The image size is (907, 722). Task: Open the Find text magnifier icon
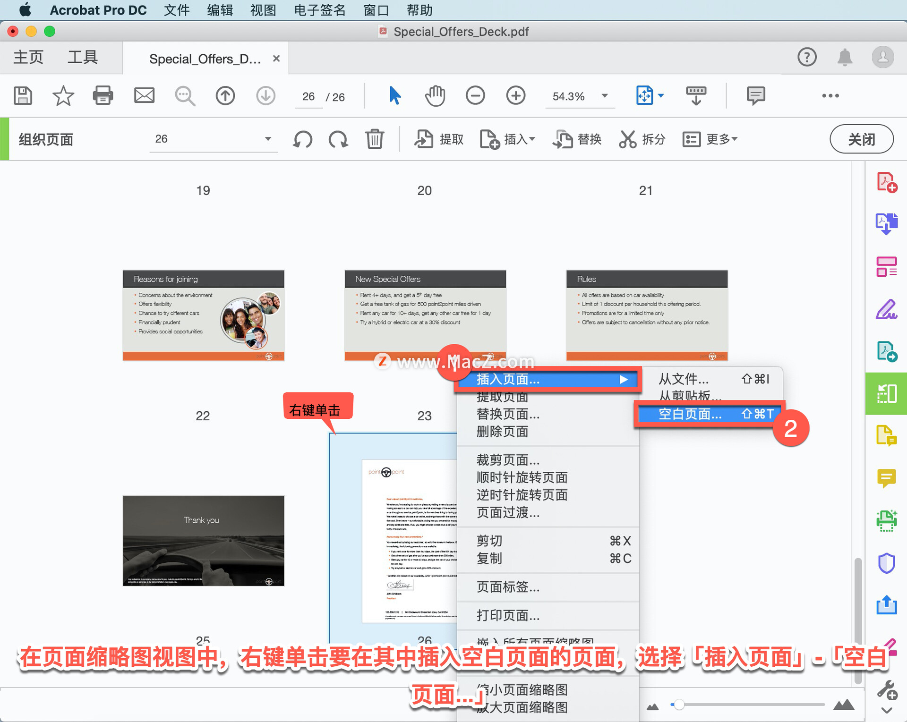point(185,96)
